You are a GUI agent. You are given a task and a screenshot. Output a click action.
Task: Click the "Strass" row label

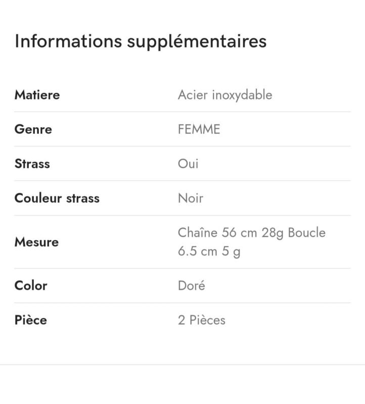click(x=32, y=164)
